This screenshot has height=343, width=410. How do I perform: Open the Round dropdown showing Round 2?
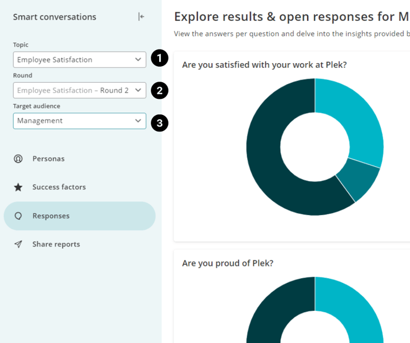coord(79,91)
